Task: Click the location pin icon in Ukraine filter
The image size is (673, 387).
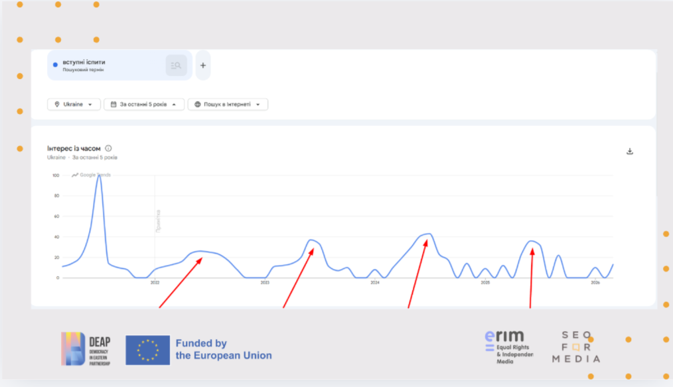Action: pos(57,104)
